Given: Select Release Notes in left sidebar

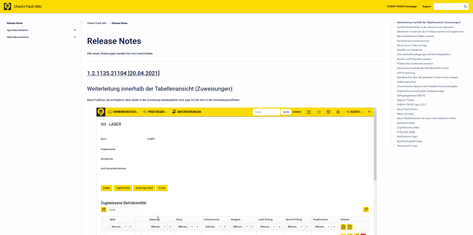Looking at the screenshot, I should point(15,23).
